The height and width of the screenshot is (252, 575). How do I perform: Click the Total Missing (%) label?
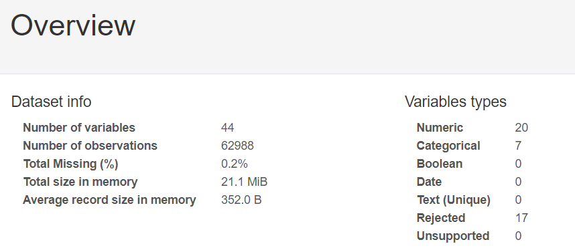[x=70, y=164]
